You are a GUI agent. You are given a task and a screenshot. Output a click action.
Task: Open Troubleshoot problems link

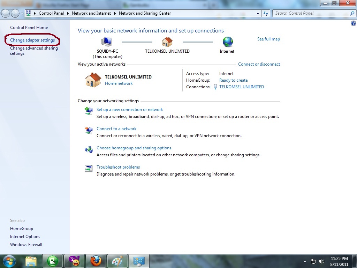coord(118,167)
